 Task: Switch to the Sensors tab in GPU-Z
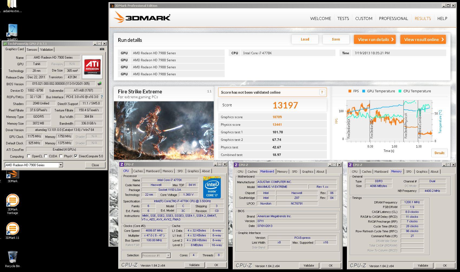tap(32, 49)
